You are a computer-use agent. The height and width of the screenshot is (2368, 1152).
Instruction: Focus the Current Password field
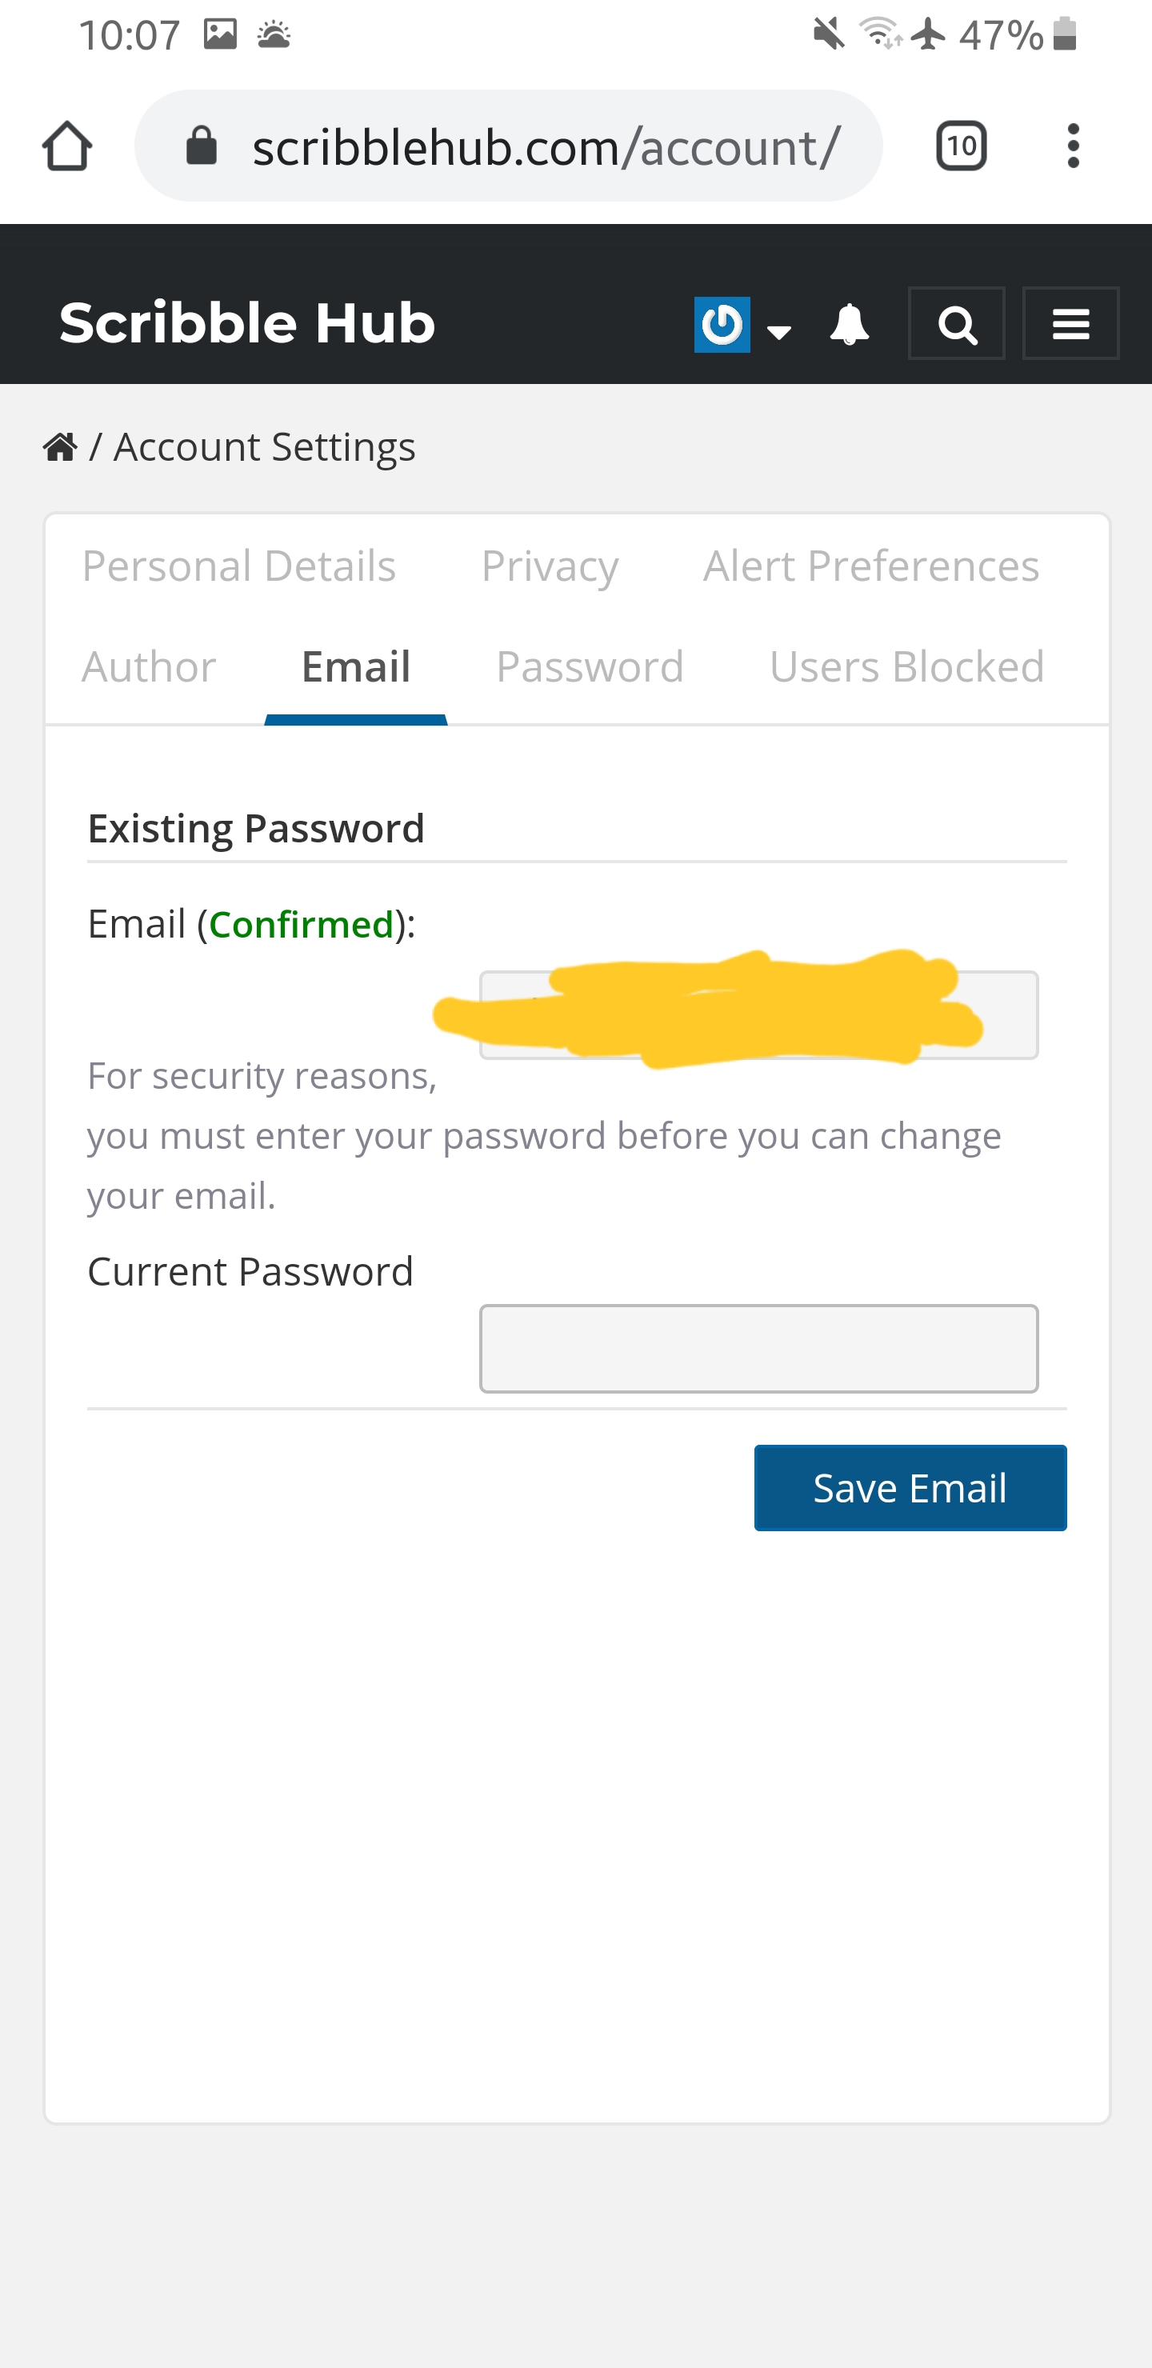(758, 1349)
